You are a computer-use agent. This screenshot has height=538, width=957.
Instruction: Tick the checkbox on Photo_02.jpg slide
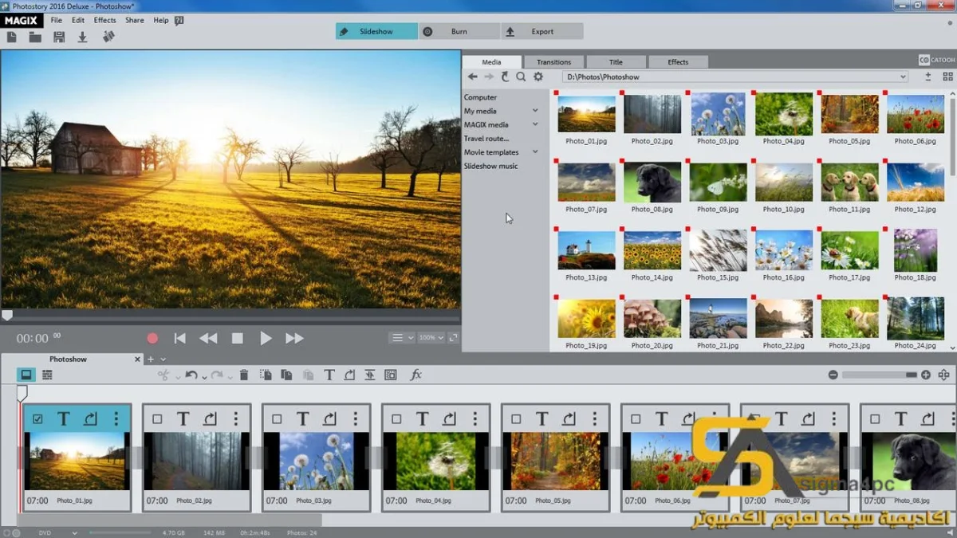click(157, 419)
